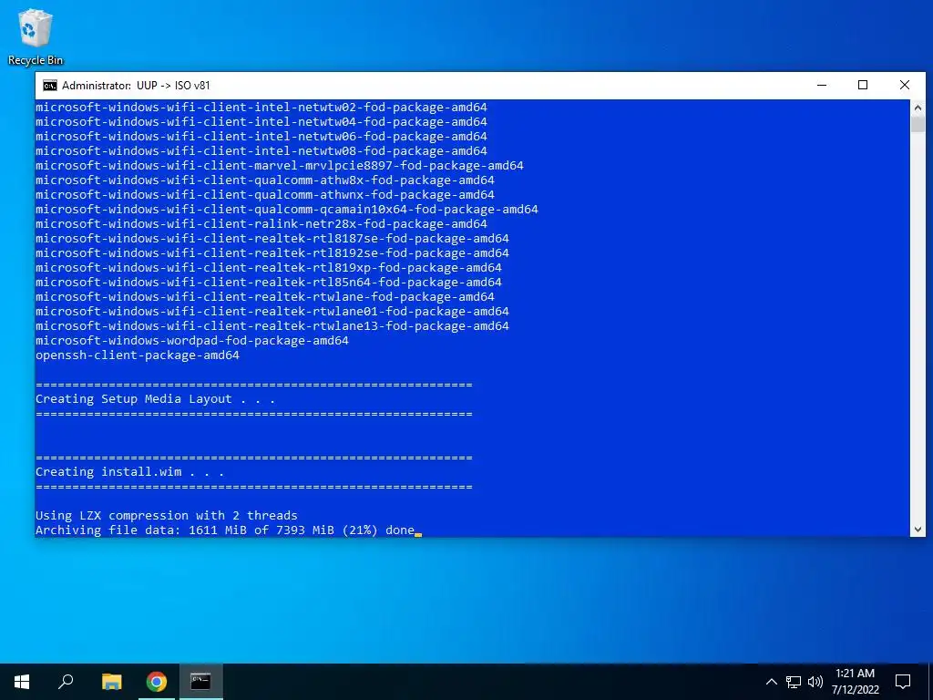Click the window title 'Administrator: UUP -> ISO v81'

click(x=136, y=85)
